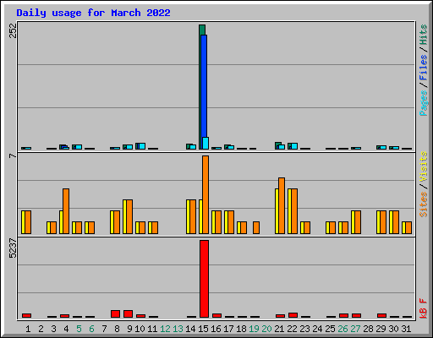Click day label '21' on the x-axis
This screenshot has width=433, height=338.
(x=279, y=329)
